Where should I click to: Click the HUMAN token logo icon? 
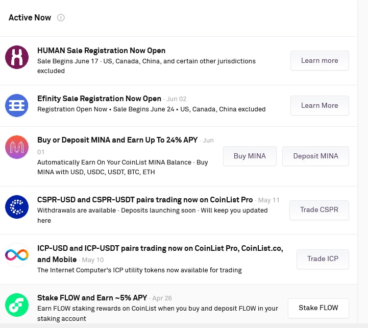(17, 57)
